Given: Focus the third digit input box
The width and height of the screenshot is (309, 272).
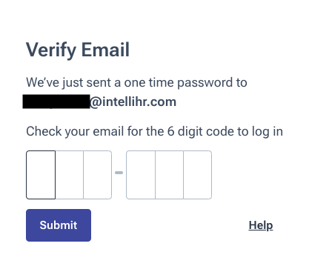Looking at the screenshot, I should pyautogui.click(x=98, y=175).
